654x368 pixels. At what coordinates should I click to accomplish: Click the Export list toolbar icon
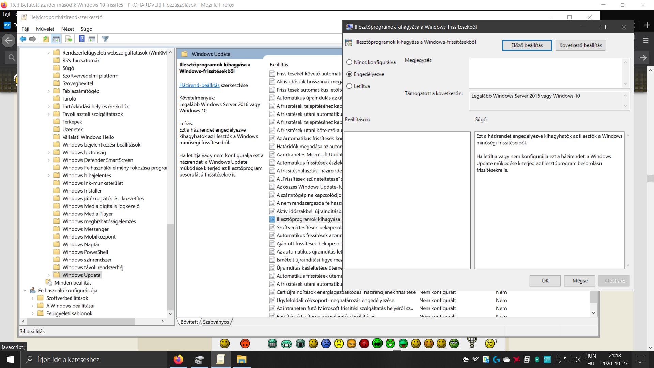pos(69,39)
